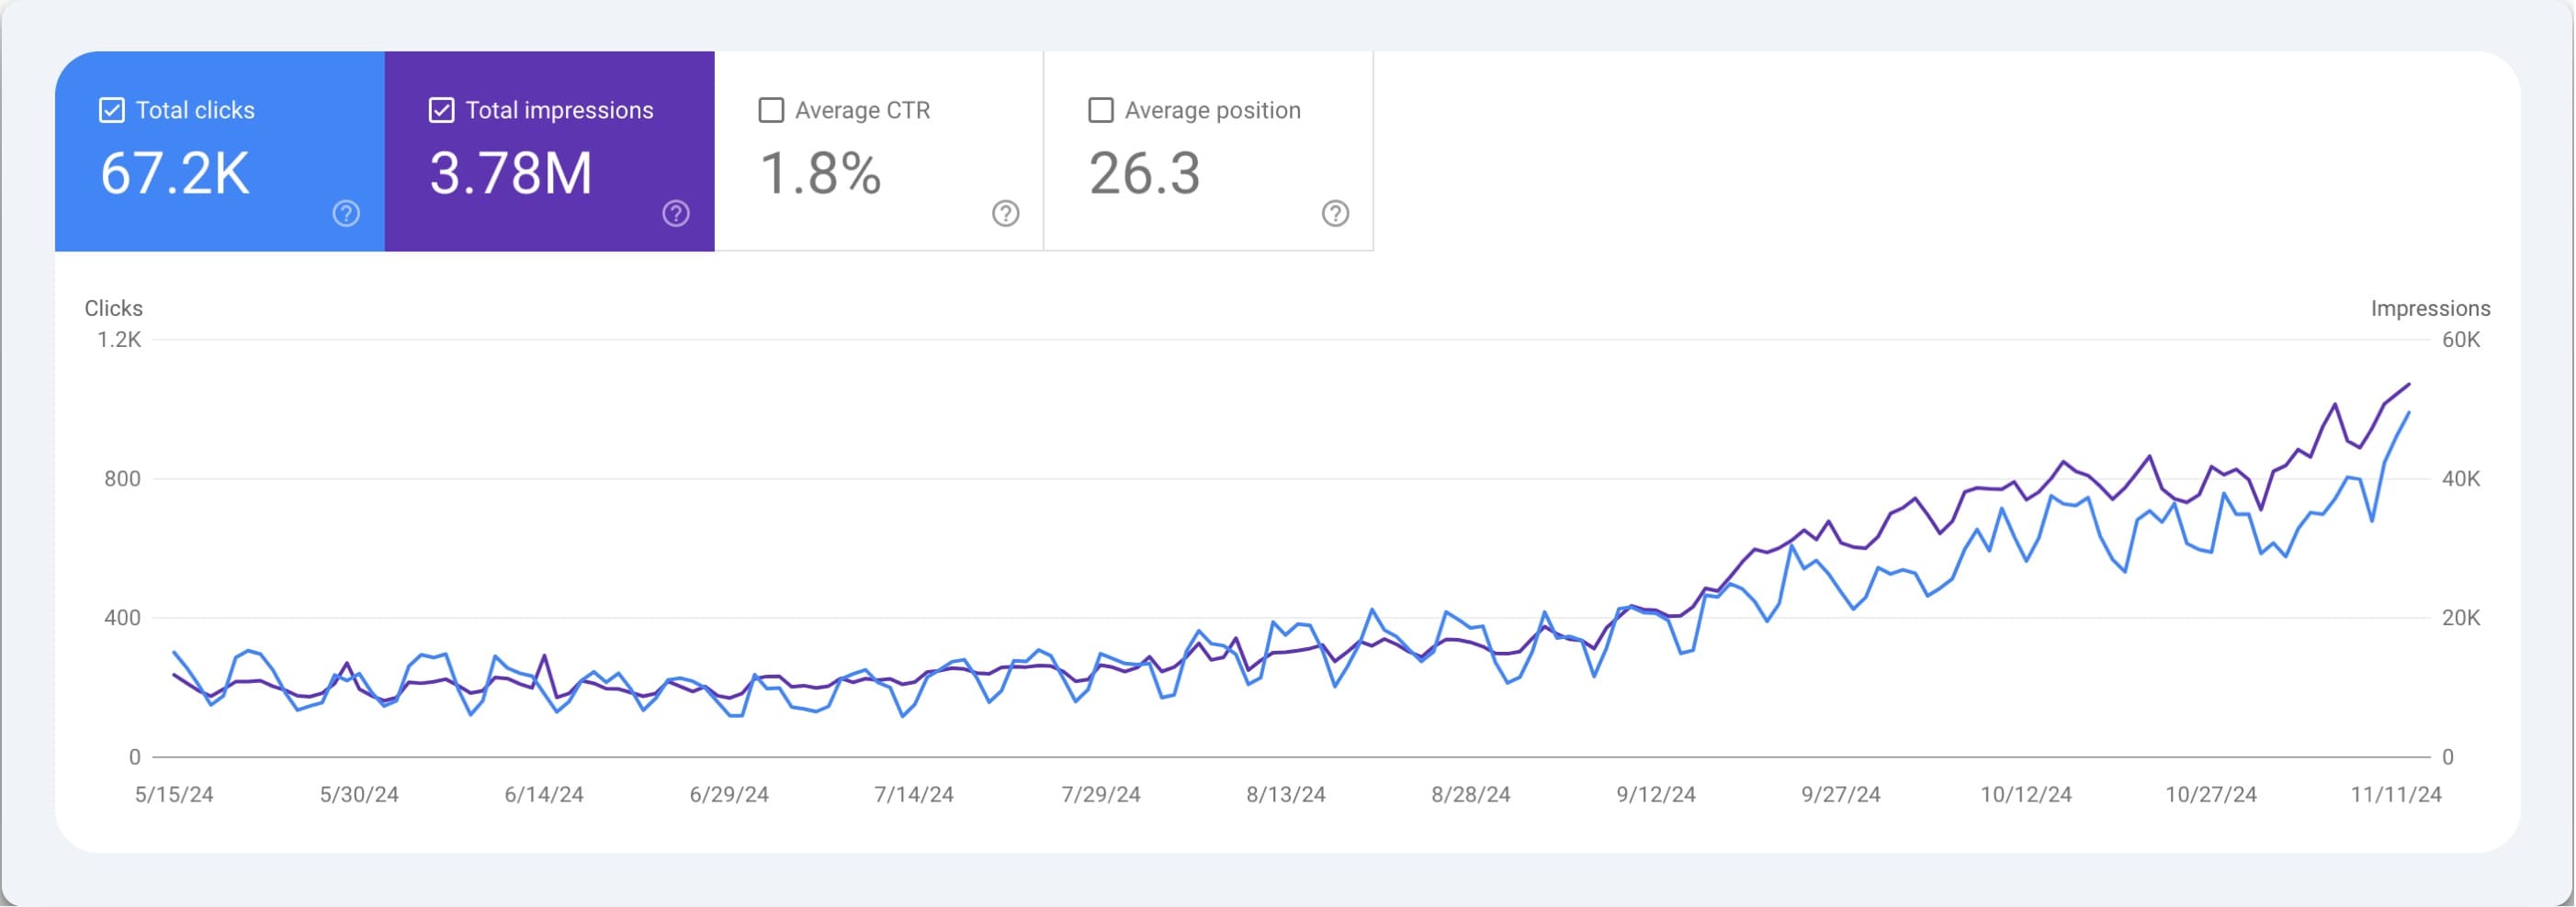Enable the Average CTR checkbox
This screenshot has width=2576, height=907.
tap(770, 109)
